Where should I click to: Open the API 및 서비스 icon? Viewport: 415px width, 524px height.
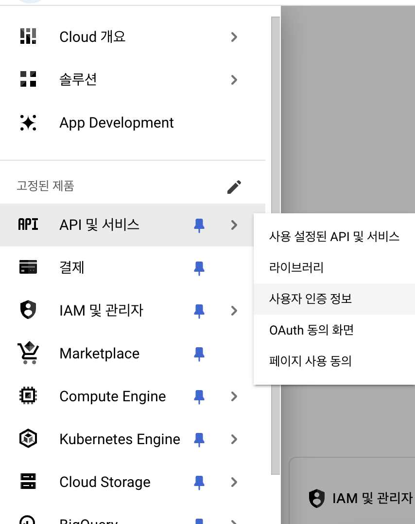coord(28,225)
